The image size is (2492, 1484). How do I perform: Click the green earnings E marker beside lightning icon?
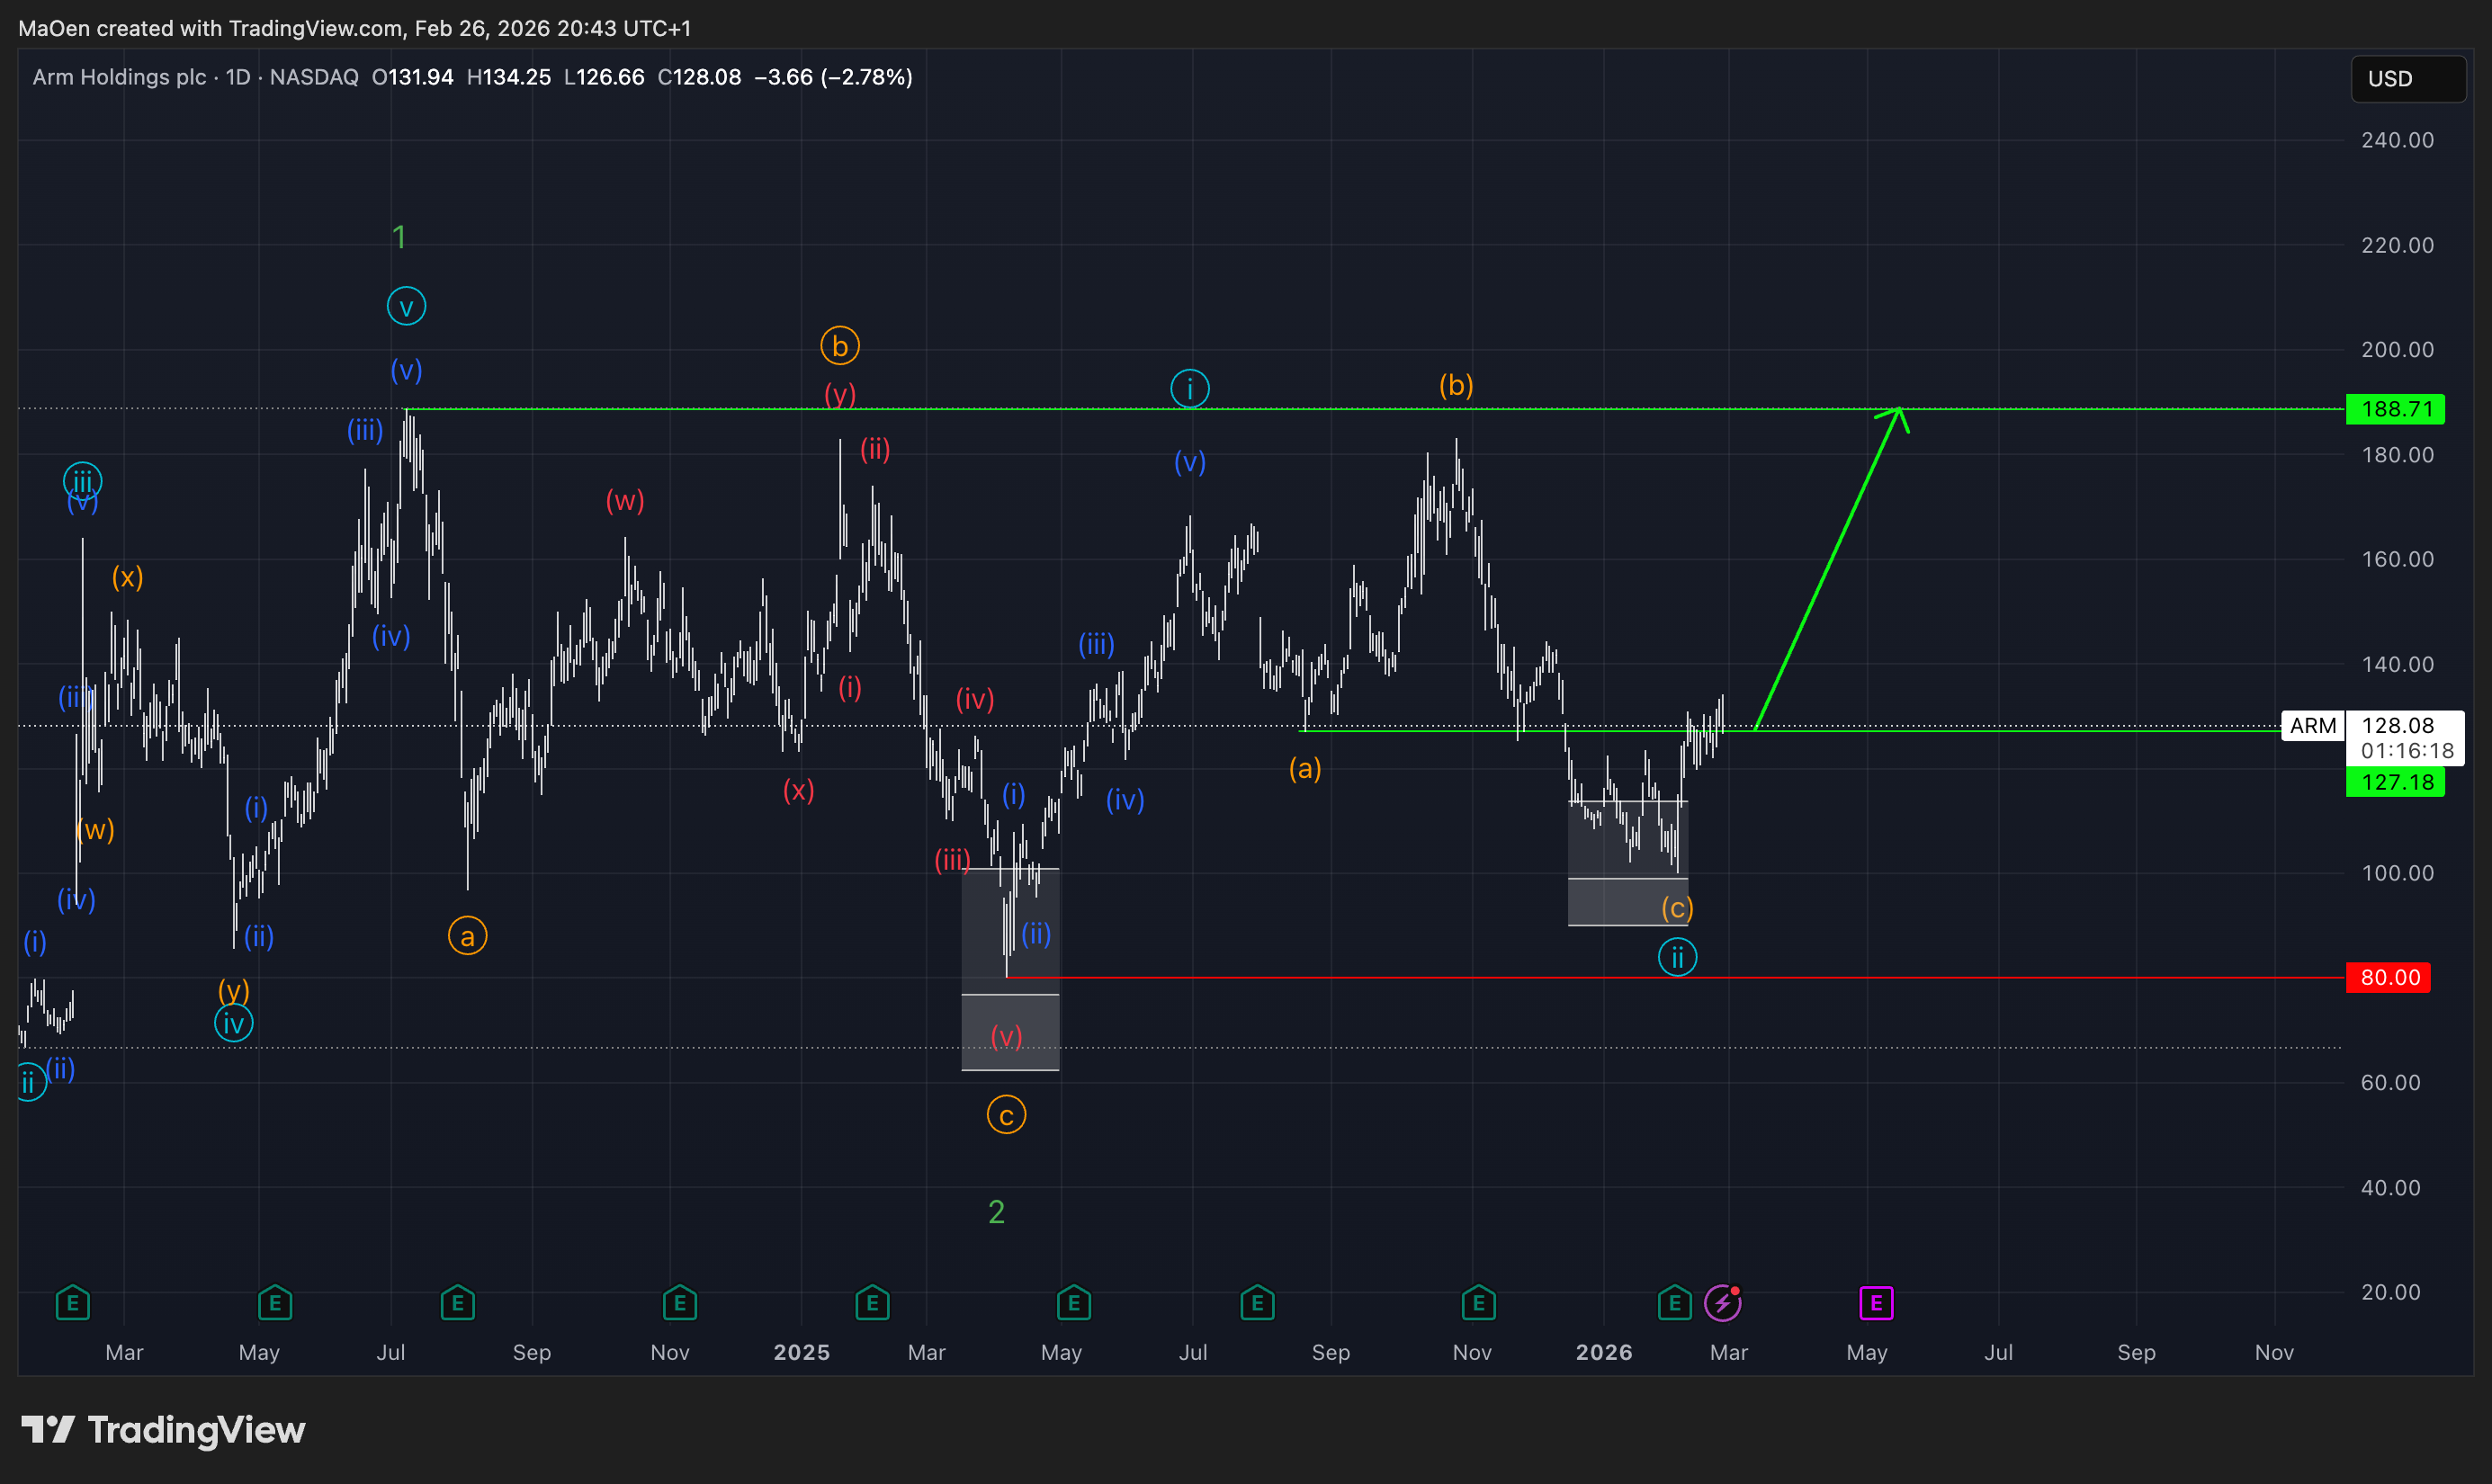click(x=1674, y=1303)
